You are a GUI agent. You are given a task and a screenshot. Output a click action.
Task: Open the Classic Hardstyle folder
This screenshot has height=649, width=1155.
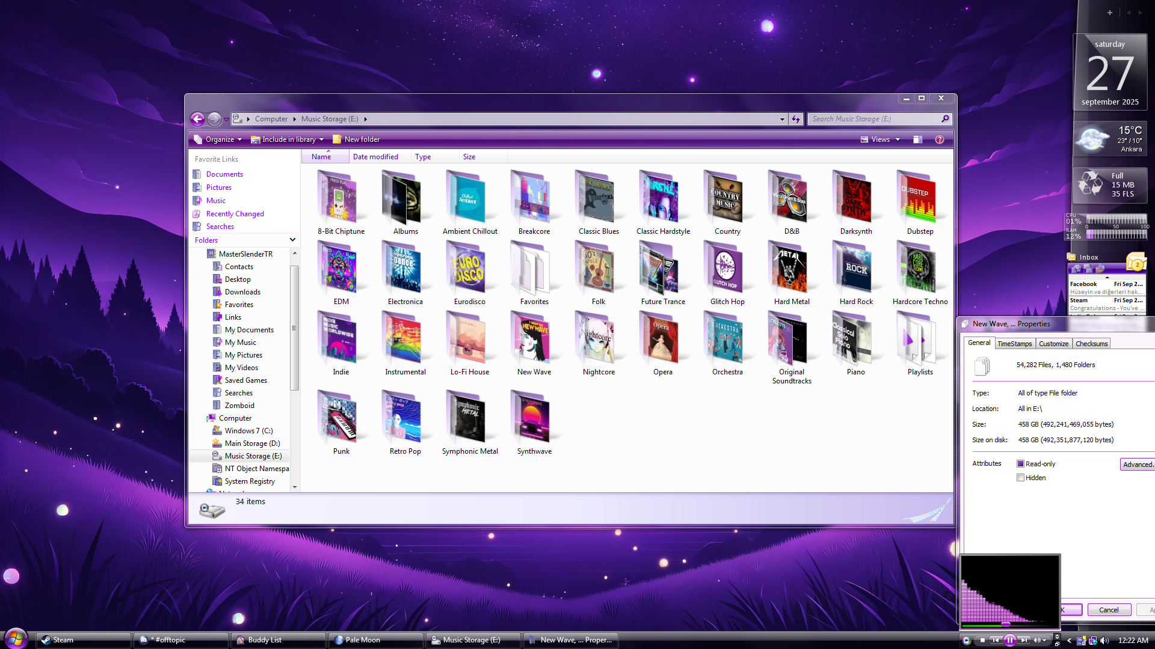point(663,203)
